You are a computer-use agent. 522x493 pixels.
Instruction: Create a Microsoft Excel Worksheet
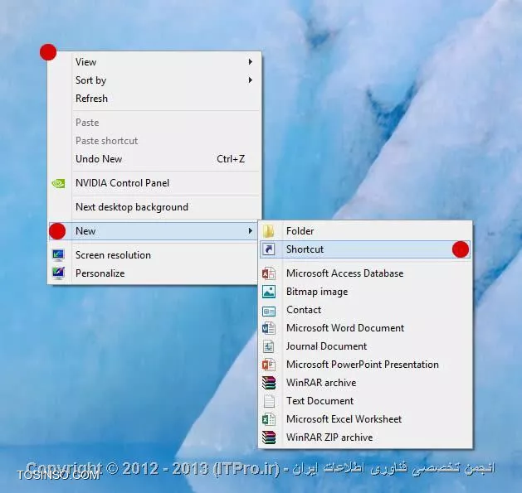pyautogui.click(x=365, y=419)
